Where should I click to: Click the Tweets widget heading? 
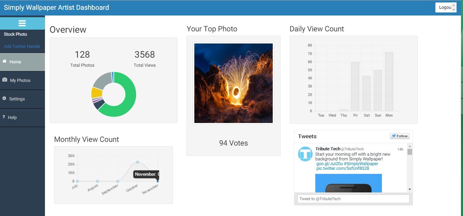pos(307,136)
